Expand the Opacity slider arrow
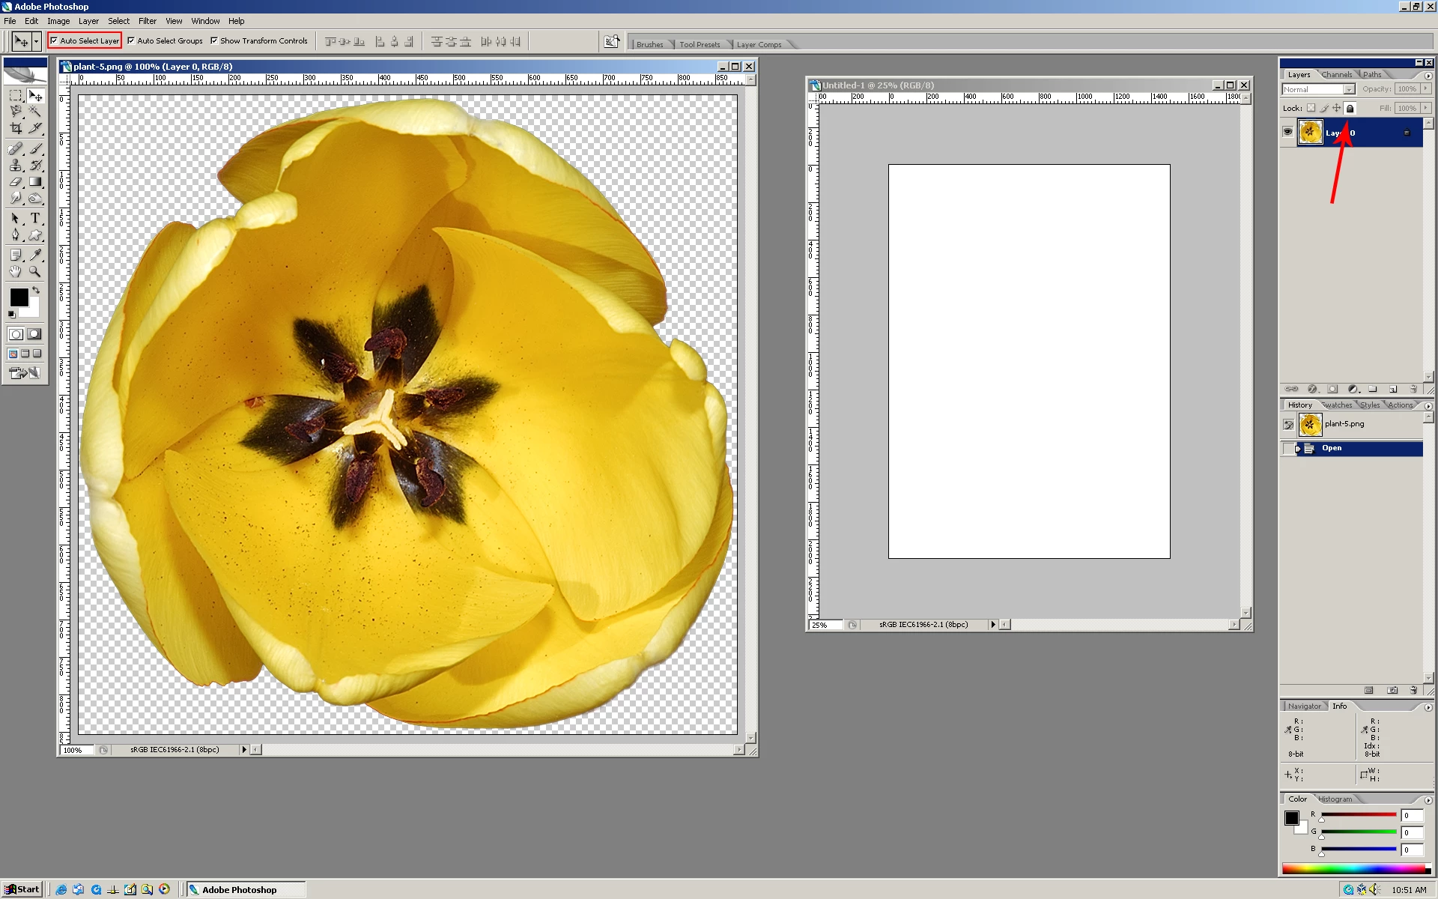Viewport: 1438px width, 899px height. point(1425,89)
